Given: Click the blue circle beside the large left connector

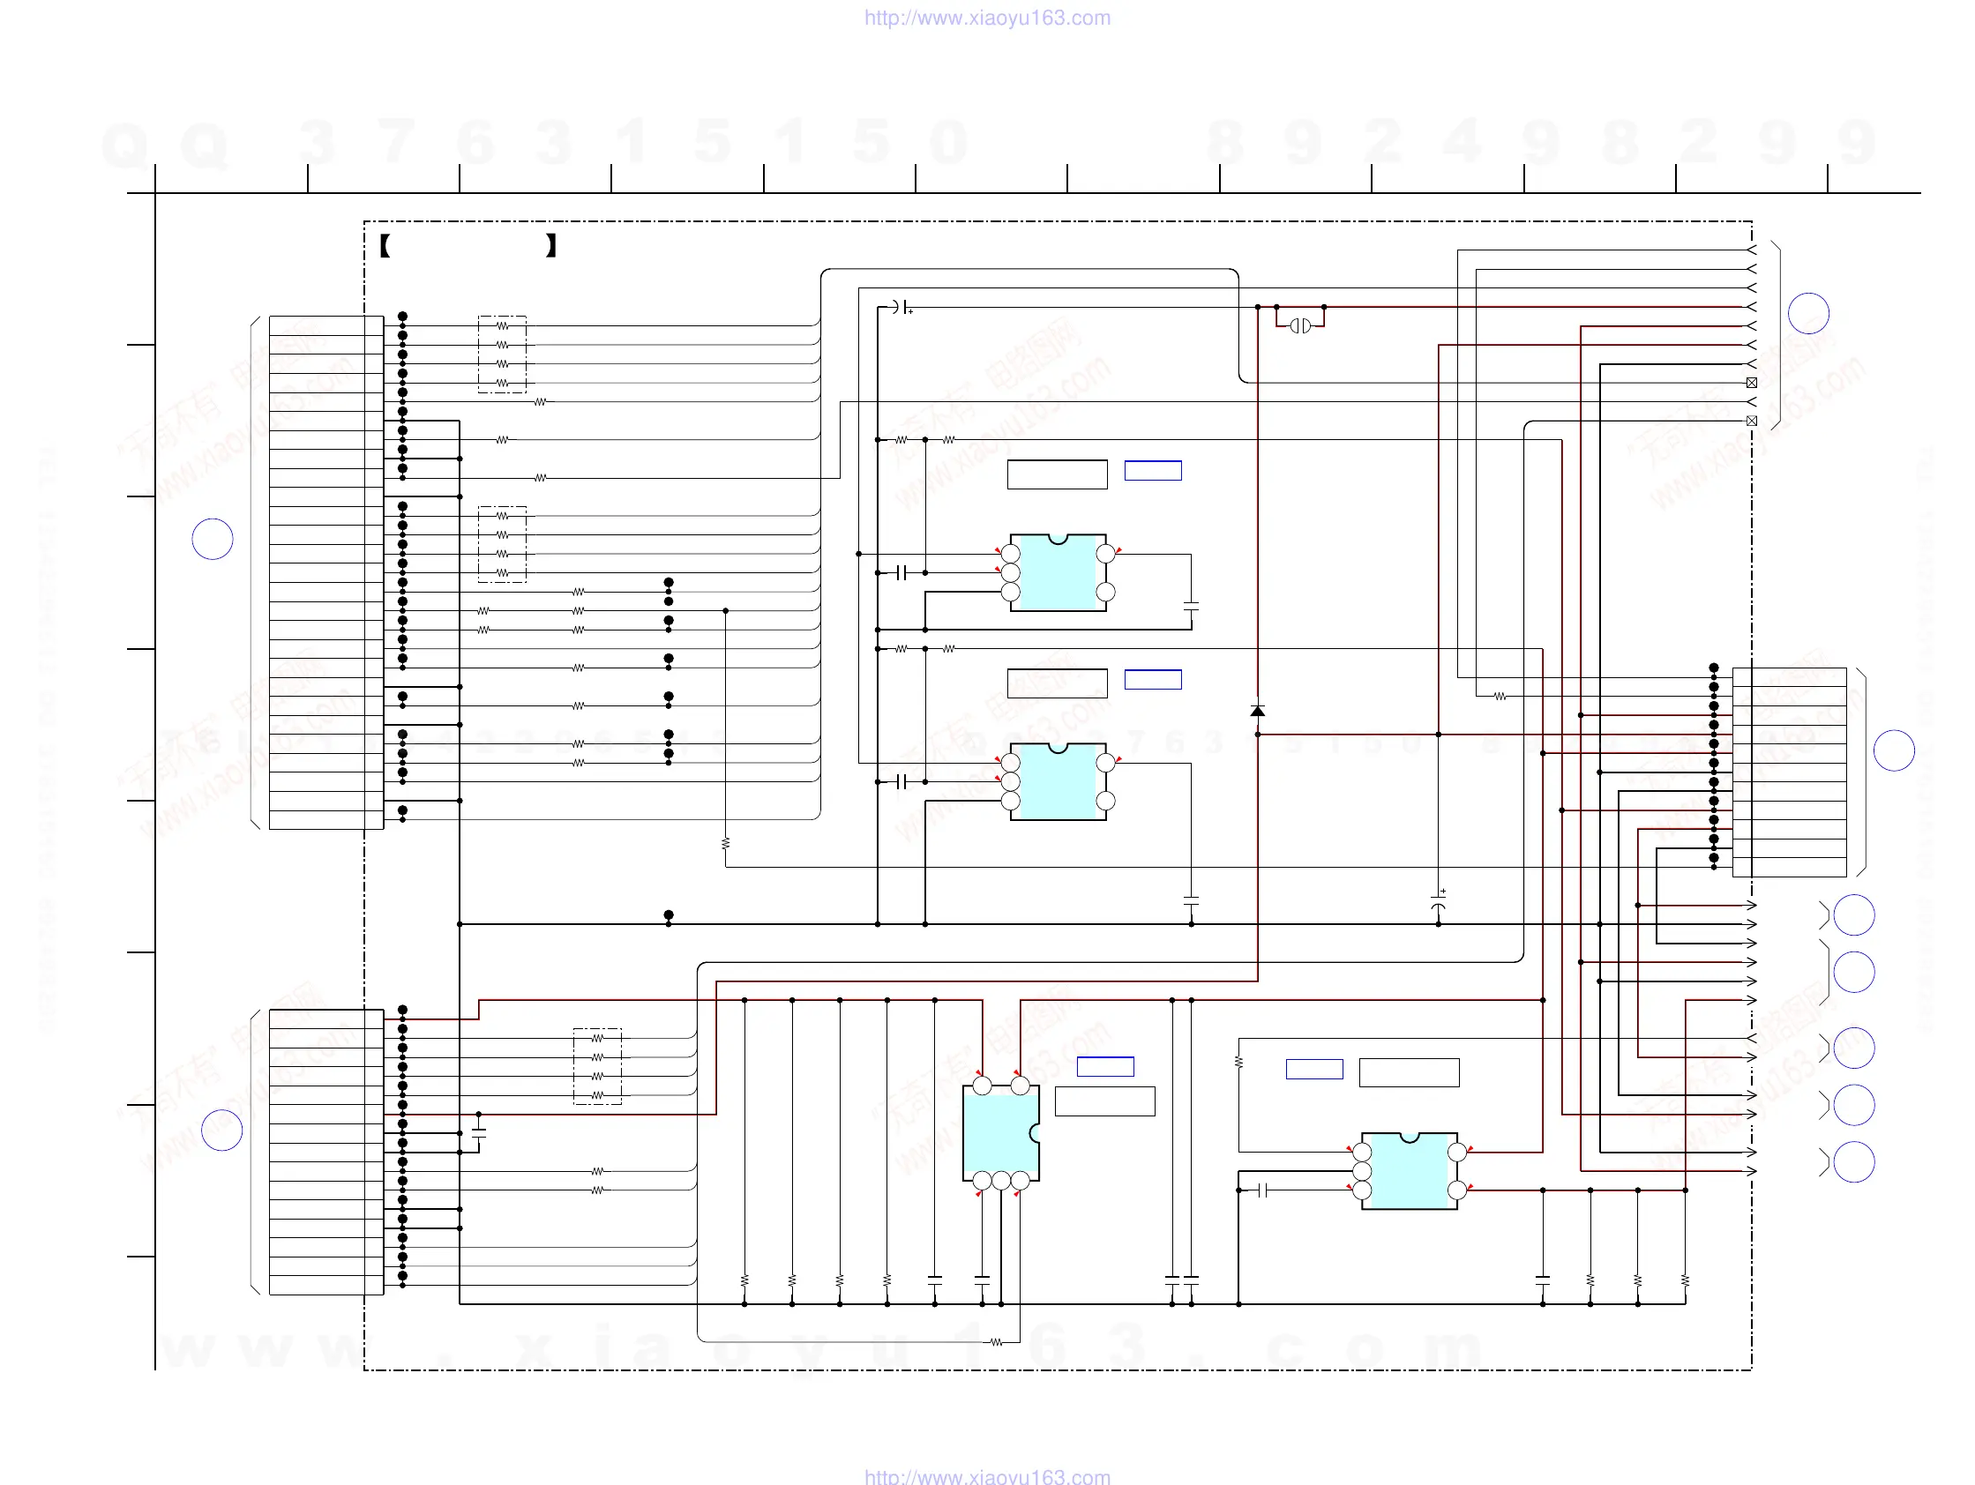Looking at the screenshot, I should coord(213,539).
